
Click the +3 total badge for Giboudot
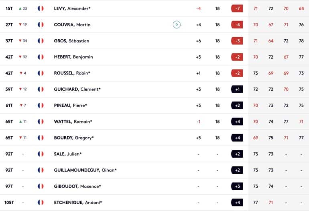click(237, 186)
